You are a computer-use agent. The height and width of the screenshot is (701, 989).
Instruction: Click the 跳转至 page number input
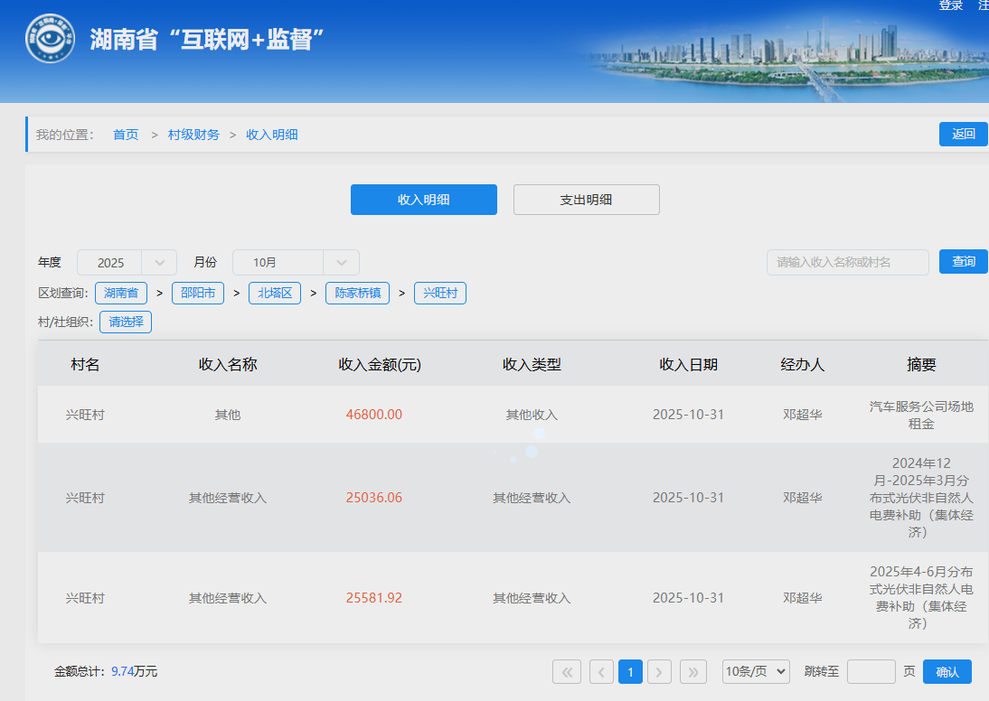point(871,672)
